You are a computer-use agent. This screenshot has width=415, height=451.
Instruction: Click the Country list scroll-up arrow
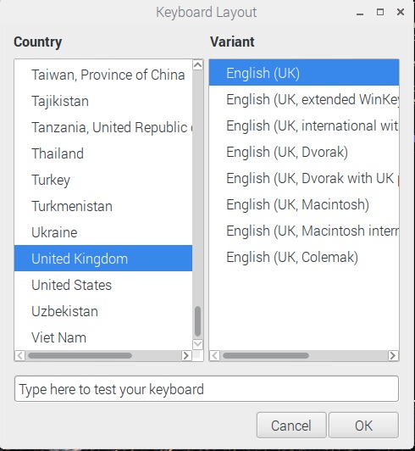point(197,64)
